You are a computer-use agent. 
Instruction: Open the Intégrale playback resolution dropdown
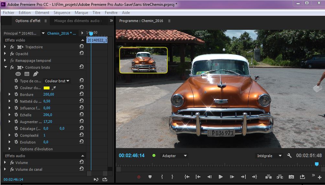coord(269,156)
